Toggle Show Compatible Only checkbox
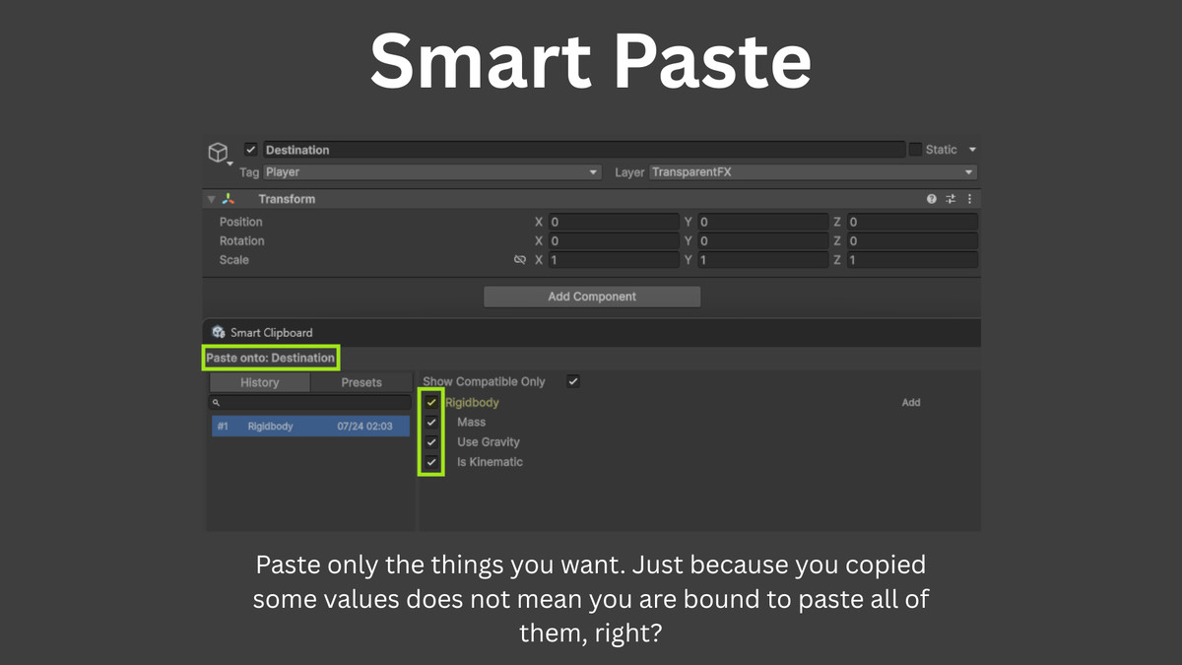Viewport: 1182px width, 665px height. pyautogui.click(x=573, y=381)
